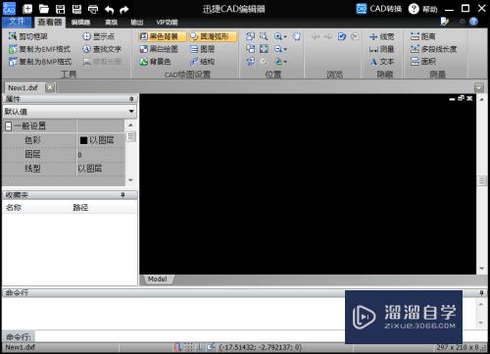The height and width of the screenshot is (354, 490).
Task: Toggle hiding 测量 measurements
Action: coord(381,49)
